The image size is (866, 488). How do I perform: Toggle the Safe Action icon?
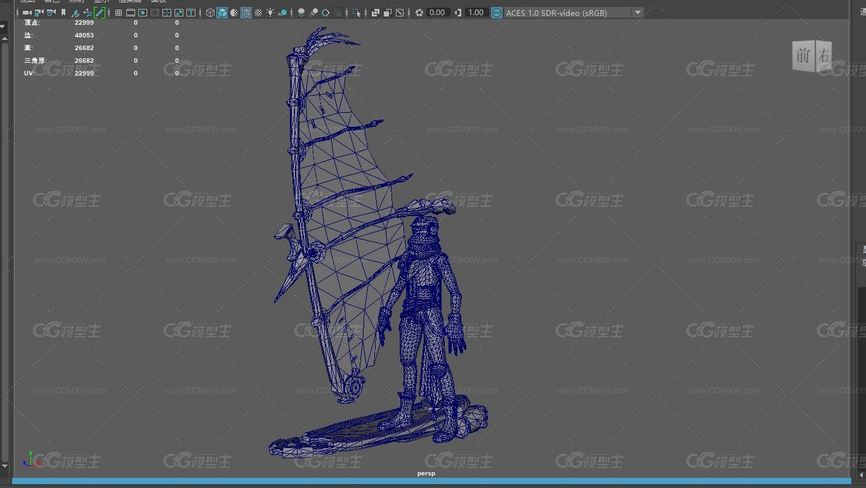point(179,13)
